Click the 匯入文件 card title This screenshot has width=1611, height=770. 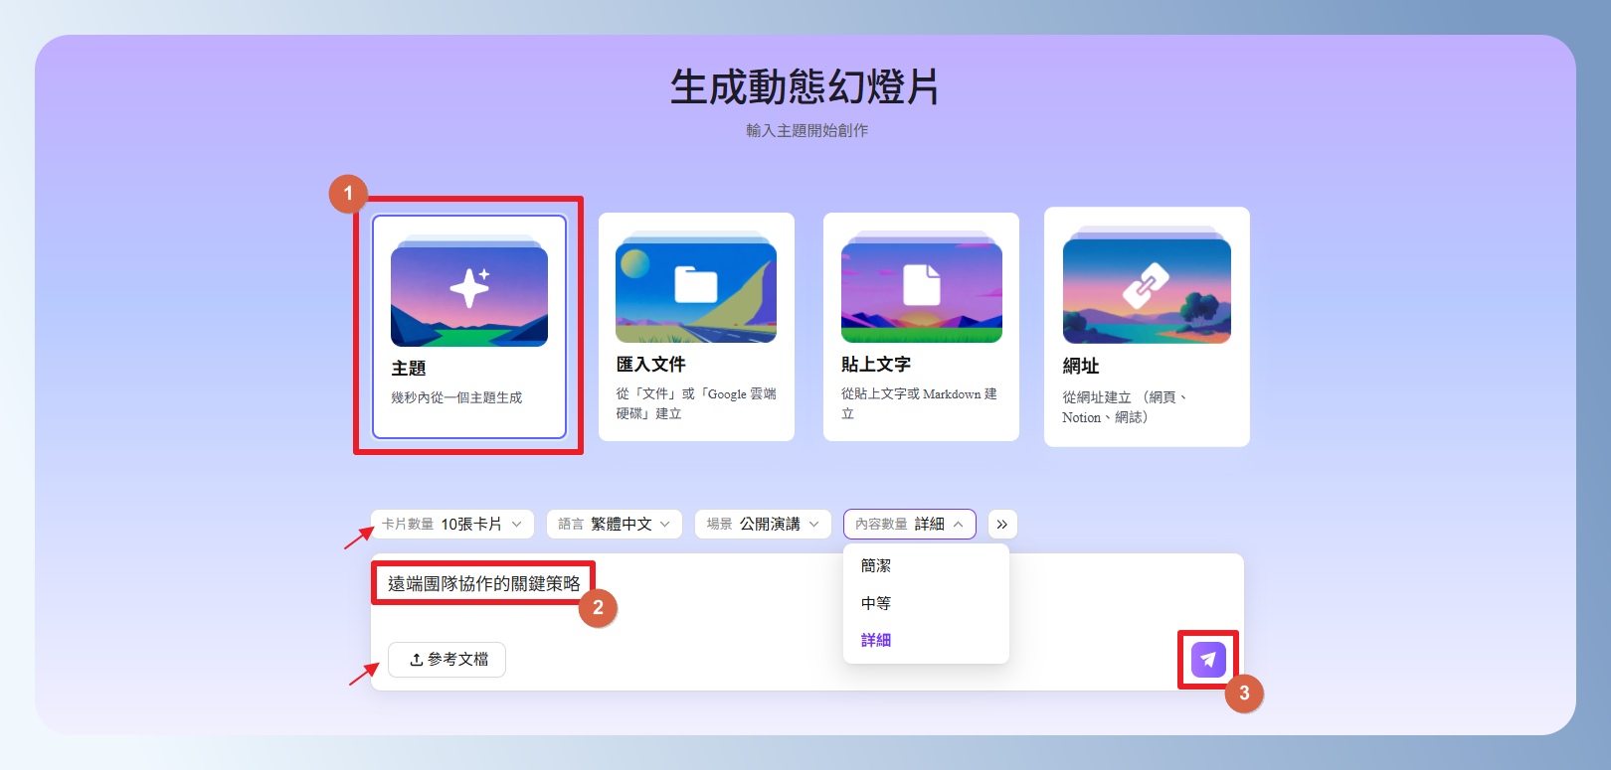(x=650, y=365)
